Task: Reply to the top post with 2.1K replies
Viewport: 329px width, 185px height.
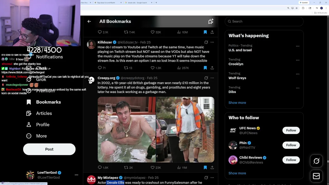Action: pos(103,32)
